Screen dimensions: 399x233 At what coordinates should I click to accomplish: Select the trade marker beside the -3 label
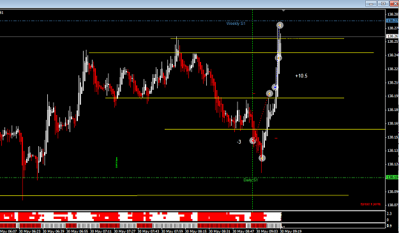(x=253, y=140)
